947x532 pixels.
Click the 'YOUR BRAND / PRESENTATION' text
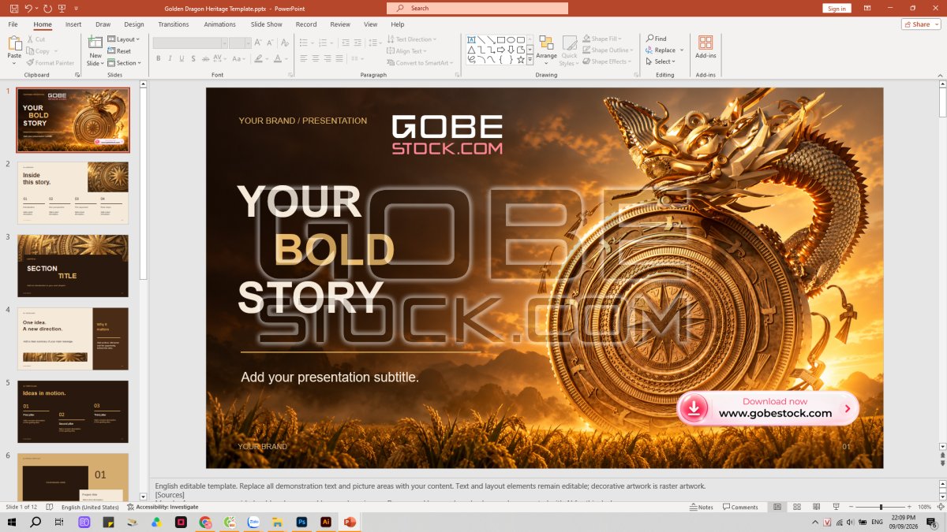click(x=303, y=121)
